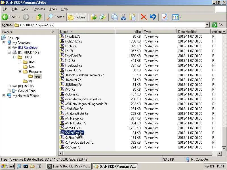Collapse the Programs folder node
This screenshot has height=170, width=227.
coord(20,72)
